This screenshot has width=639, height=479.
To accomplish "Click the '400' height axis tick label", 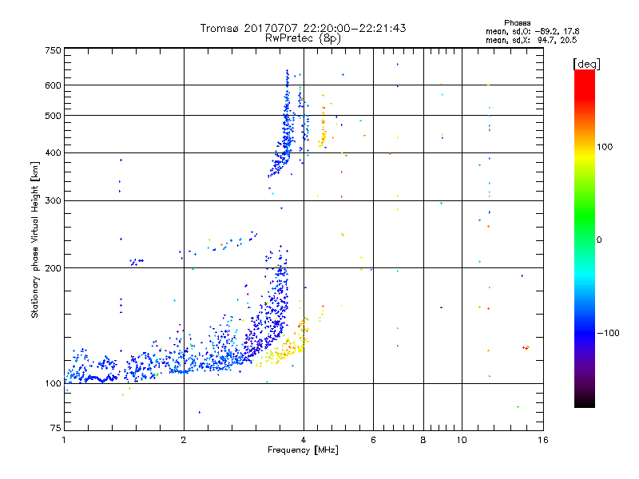I will click(x=53, y=153).
